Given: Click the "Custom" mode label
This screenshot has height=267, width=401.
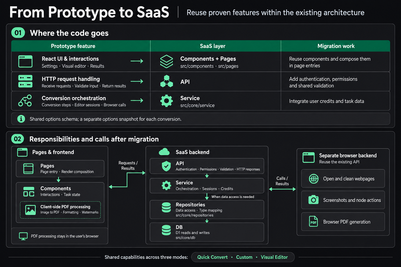Looking at the screenshot, I should pyautogui.click(x=244, y=257).
